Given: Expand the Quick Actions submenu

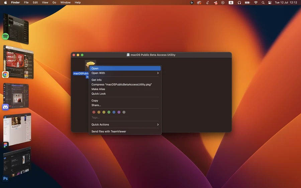Looking at the screenshot, I should click(125, 125).
